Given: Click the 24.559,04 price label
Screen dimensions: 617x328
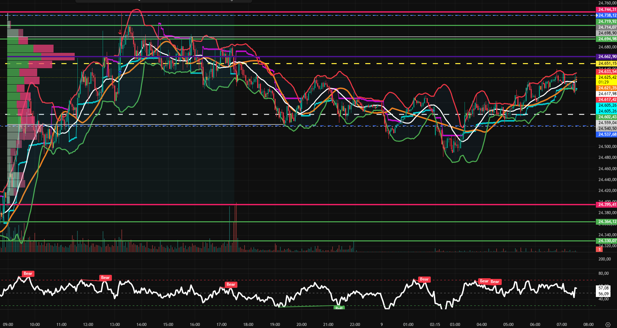Looking at the screenshot, I should pos(606,123).
